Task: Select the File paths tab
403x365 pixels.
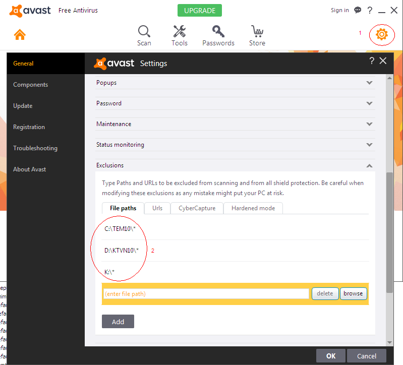Action: (x=123, y=208)
